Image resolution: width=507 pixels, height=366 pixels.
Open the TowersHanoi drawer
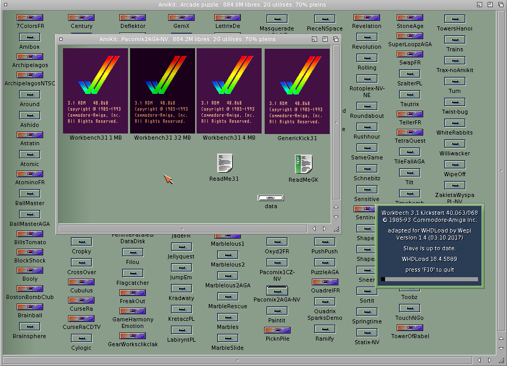pyautogui.click(x=455, y=19)
